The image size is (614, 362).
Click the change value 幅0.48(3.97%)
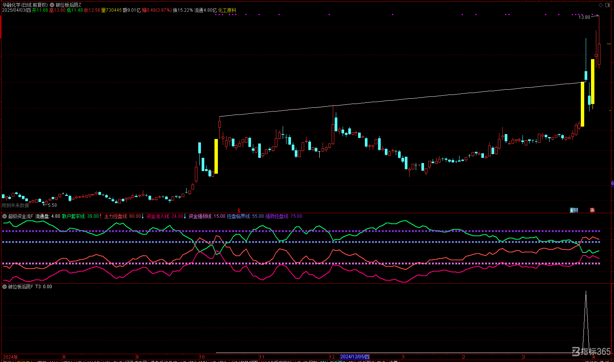[x=157, y=10]
